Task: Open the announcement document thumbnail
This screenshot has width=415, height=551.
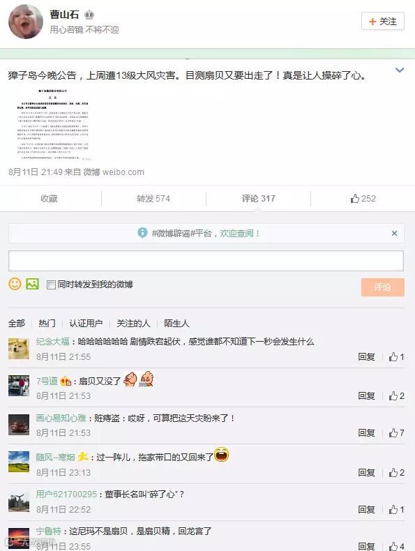Action: pos(53,124)
